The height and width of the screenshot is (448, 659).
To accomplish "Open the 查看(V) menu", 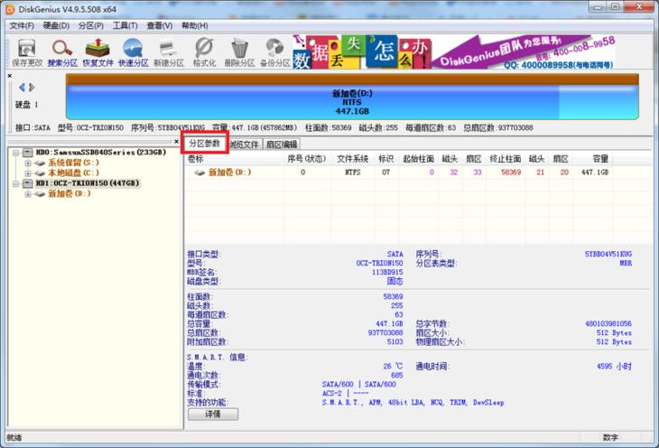I will 160,25.
